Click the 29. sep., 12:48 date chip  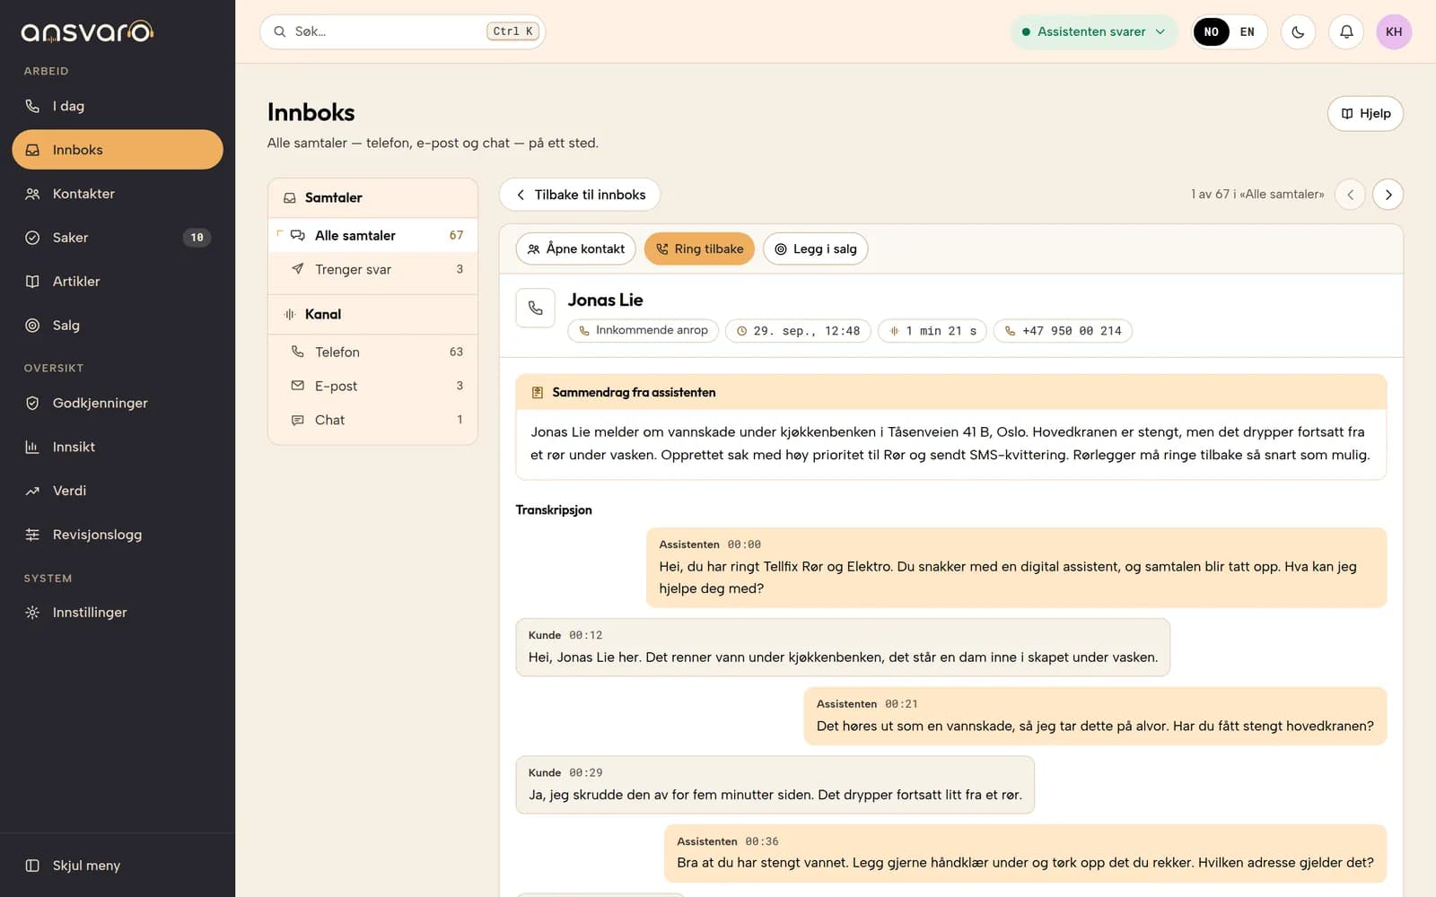[798, 331]
